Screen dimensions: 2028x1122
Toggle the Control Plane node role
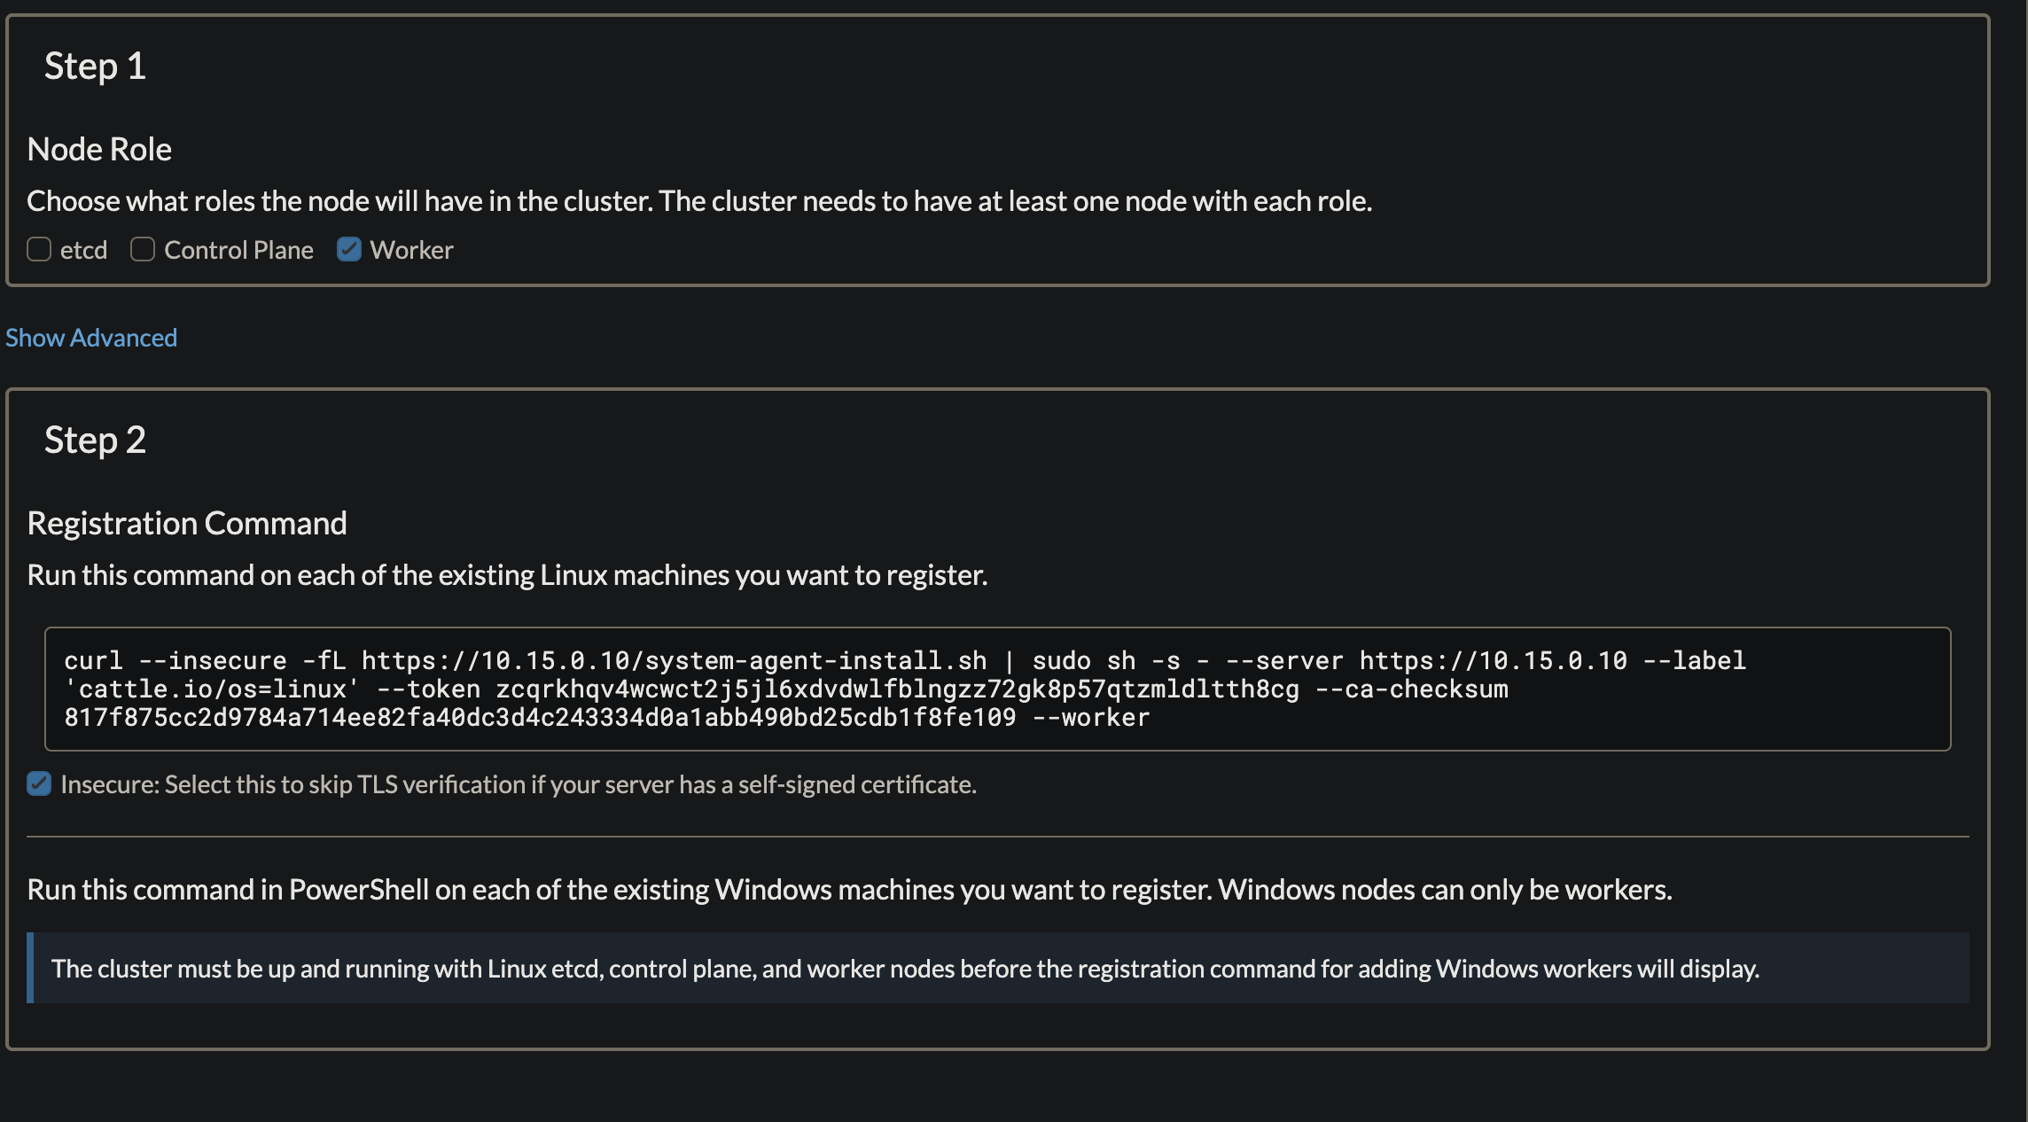tap(141, 249)
